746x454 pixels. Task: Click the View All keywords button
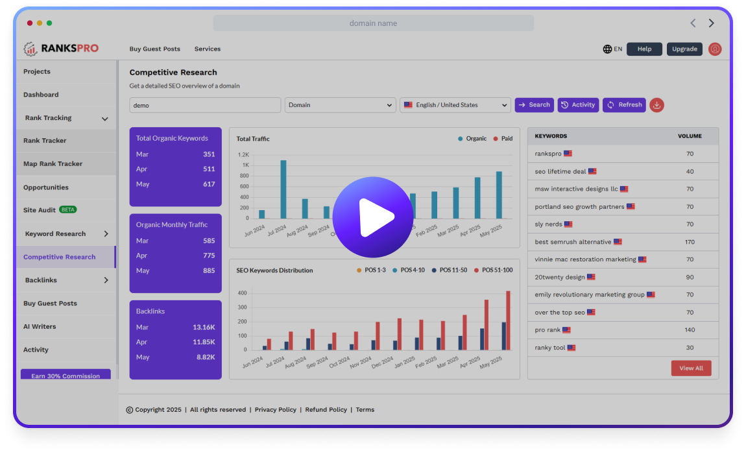(x=691, y=368)
